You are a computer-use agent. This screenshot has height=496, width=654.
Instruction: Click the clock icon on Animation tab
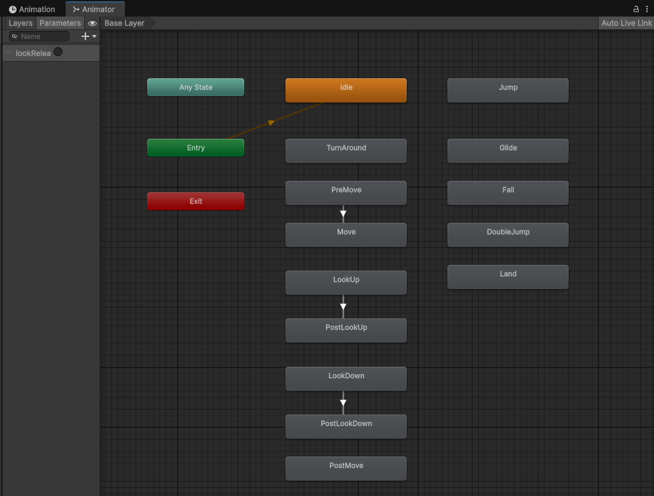click(x=13, y=9)
